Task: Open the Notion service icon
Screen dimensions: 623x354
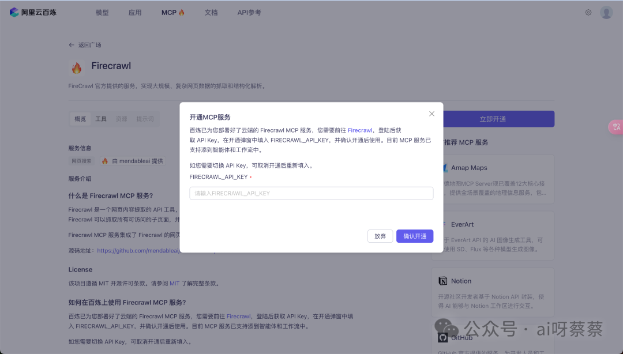Action: [443, 281]
